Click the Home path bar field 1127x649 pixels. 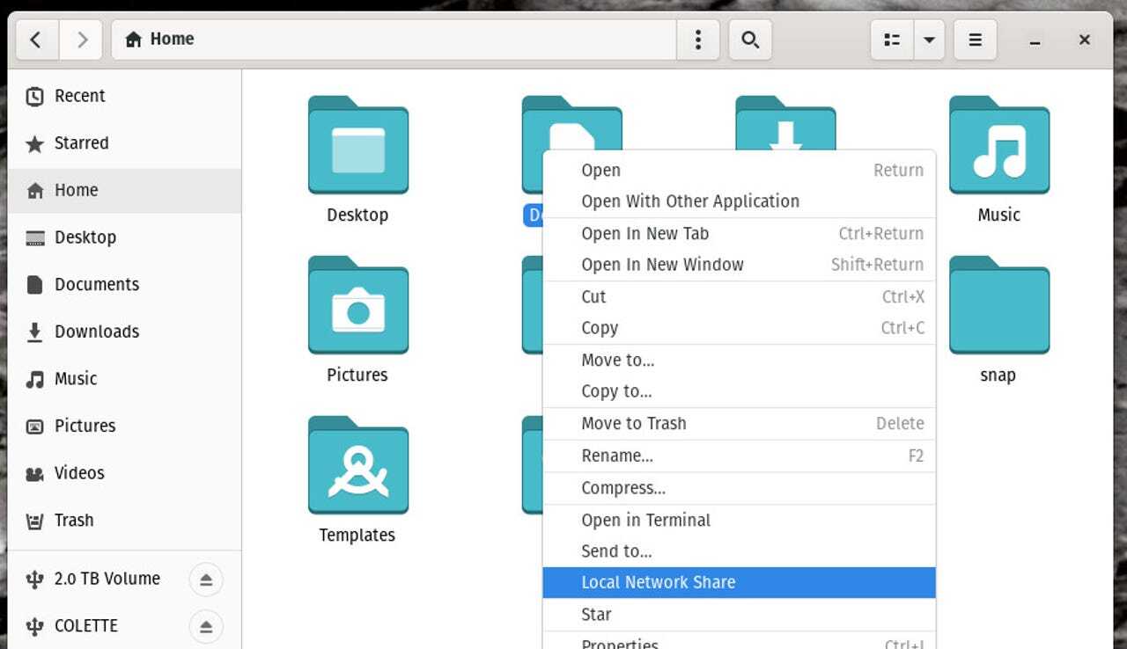[396, 40]
